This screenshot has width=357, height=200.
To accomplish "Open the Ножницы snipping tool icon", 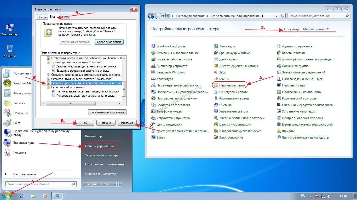I will click(7, 113).
